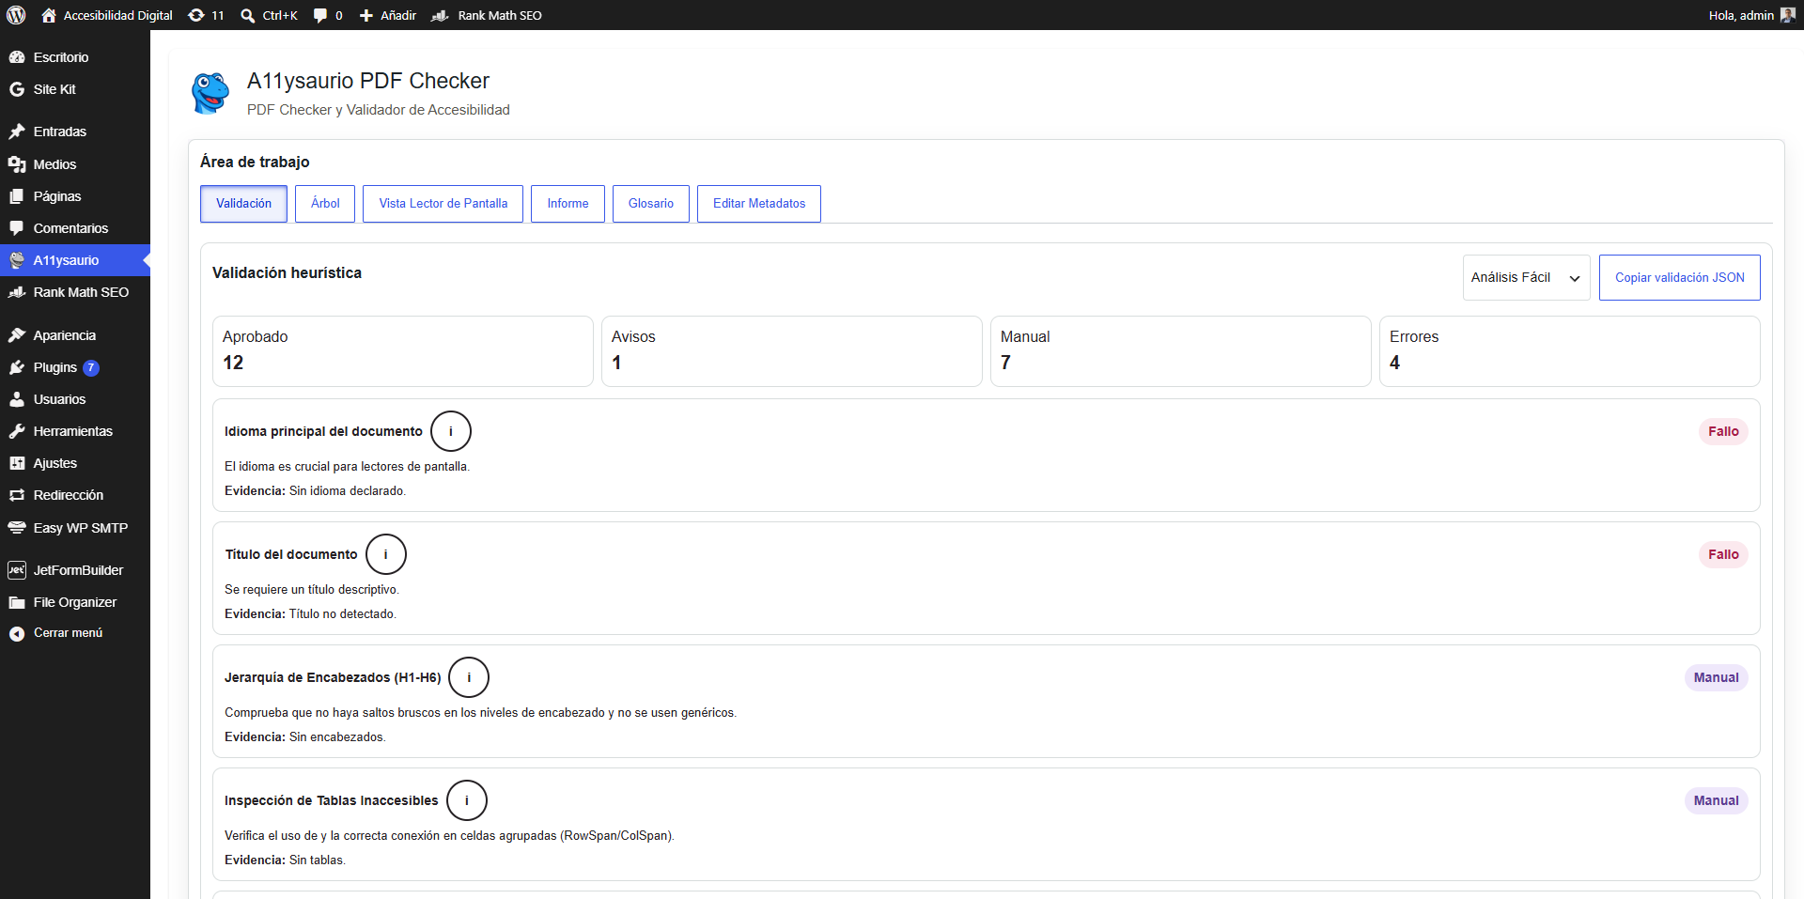Open Site Kit in sidebar

(75, 89)
